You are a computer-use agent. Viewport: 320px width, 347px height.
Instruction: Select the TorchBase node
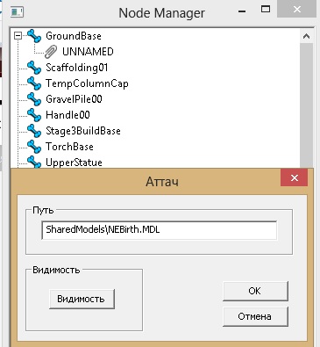click(x=69, y=147)
